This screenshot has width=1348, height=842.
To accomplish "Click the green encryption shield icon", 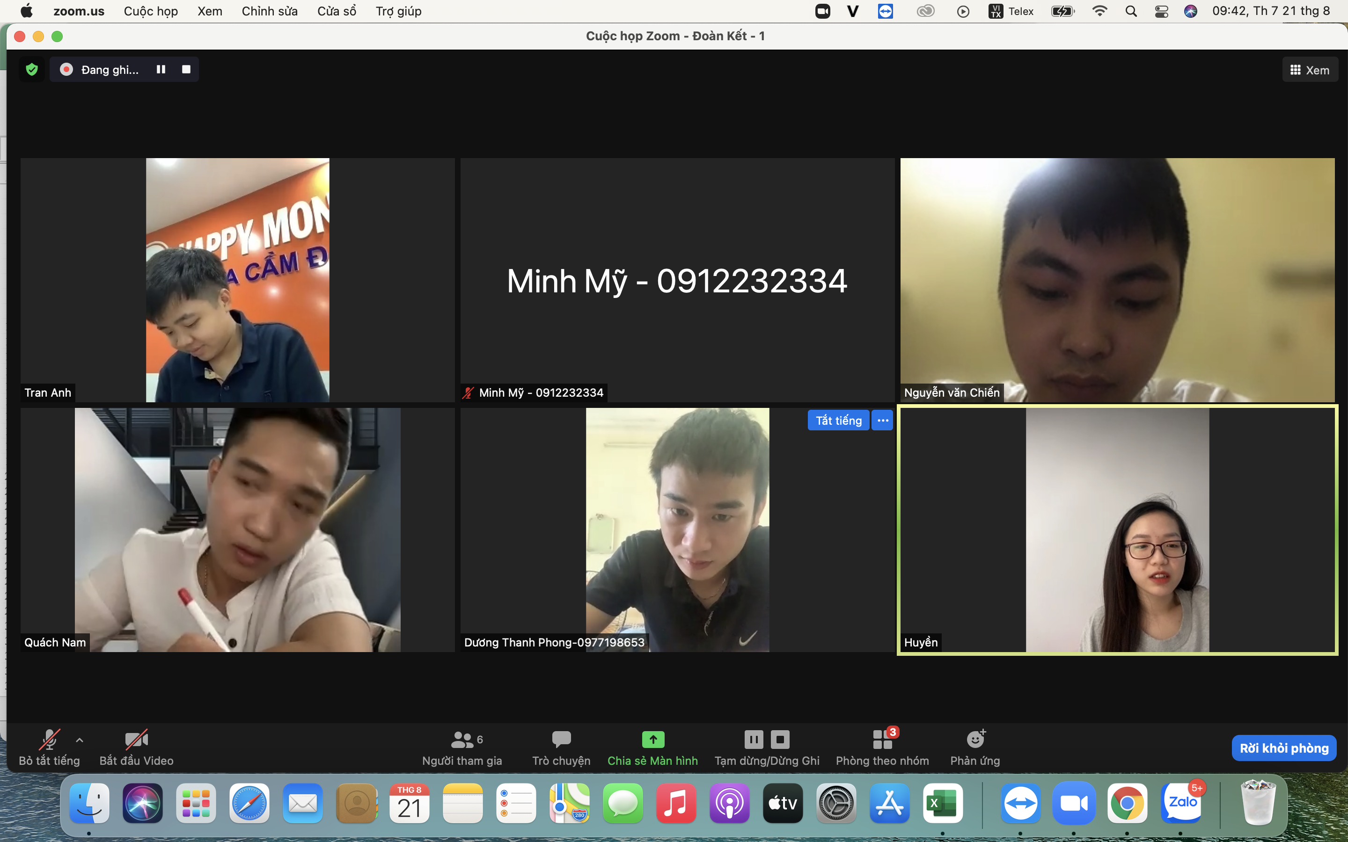I will [x=32, y=70].
